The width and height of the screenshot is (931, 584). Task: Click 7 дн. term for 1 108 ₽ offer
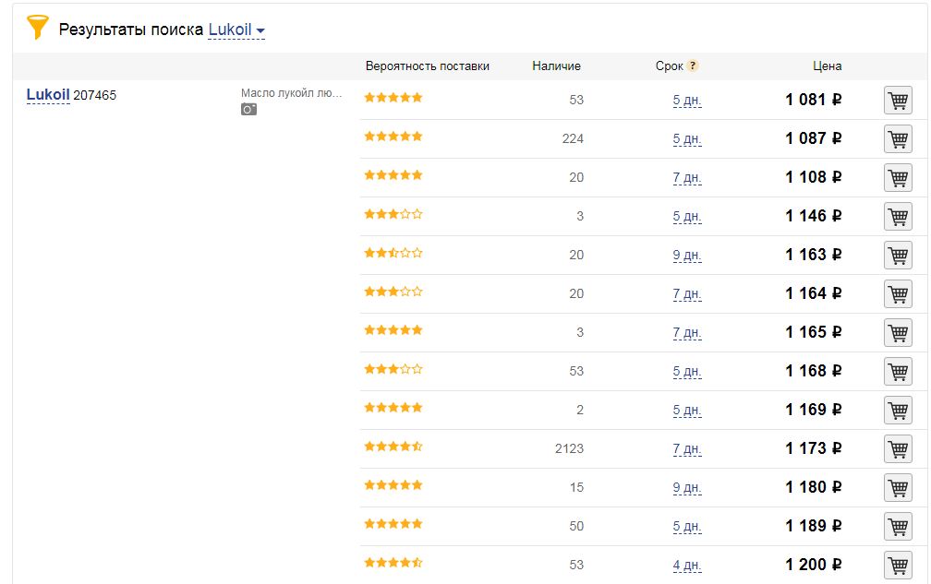(687, 177)
